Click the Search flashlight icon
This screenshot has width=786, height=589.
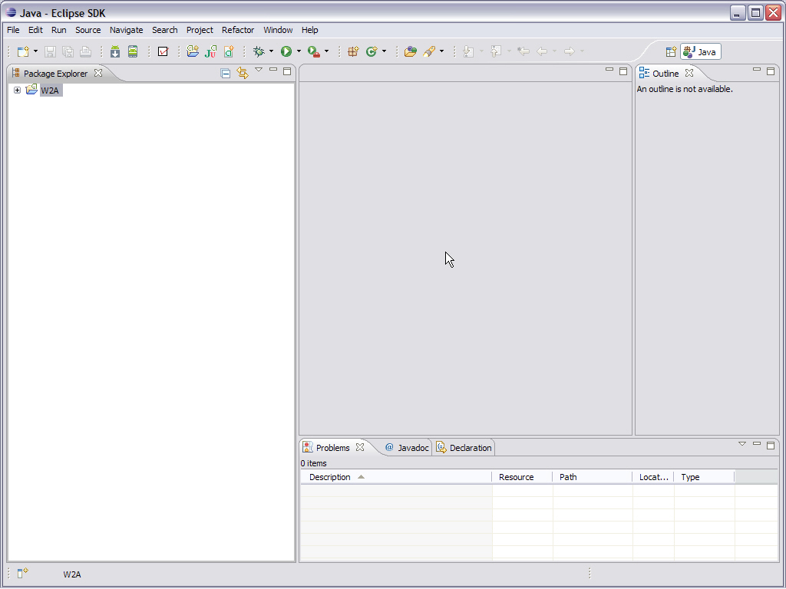(429, 51)
